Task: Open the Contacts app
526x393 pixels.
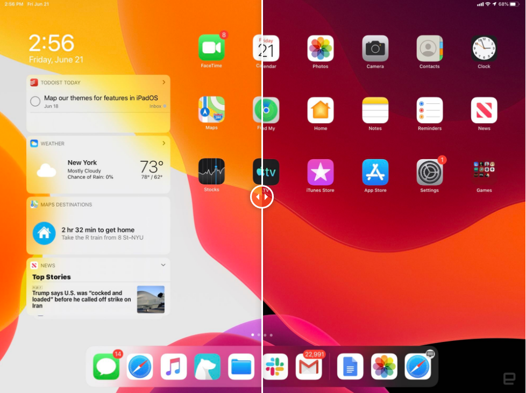Action: [429, 48]
